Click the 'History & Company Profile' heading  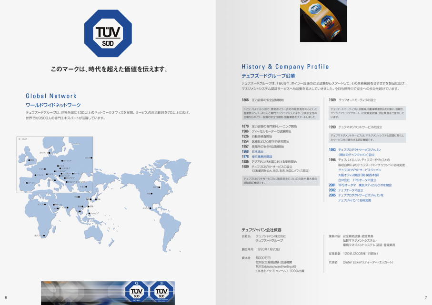click(285, 67)
